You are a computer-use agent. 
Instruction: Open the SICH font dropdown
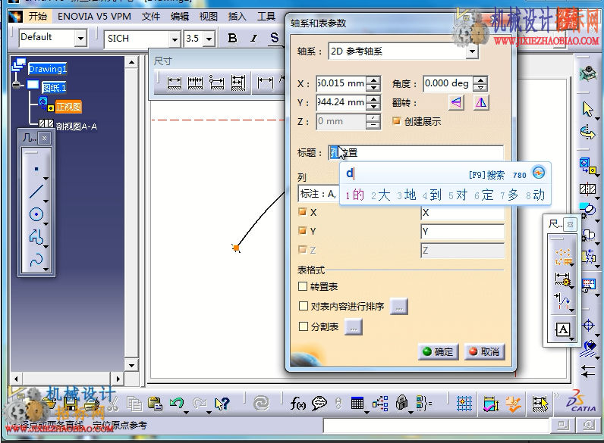click(x=175, y=39)
